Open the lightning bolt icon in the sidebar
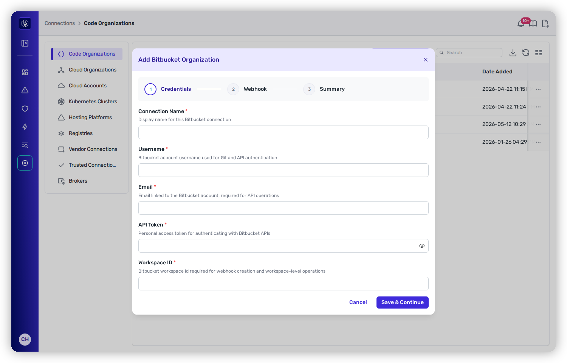The height and width of the screenshot is (363, 567). pyautogui.click(x=25, y=127)
